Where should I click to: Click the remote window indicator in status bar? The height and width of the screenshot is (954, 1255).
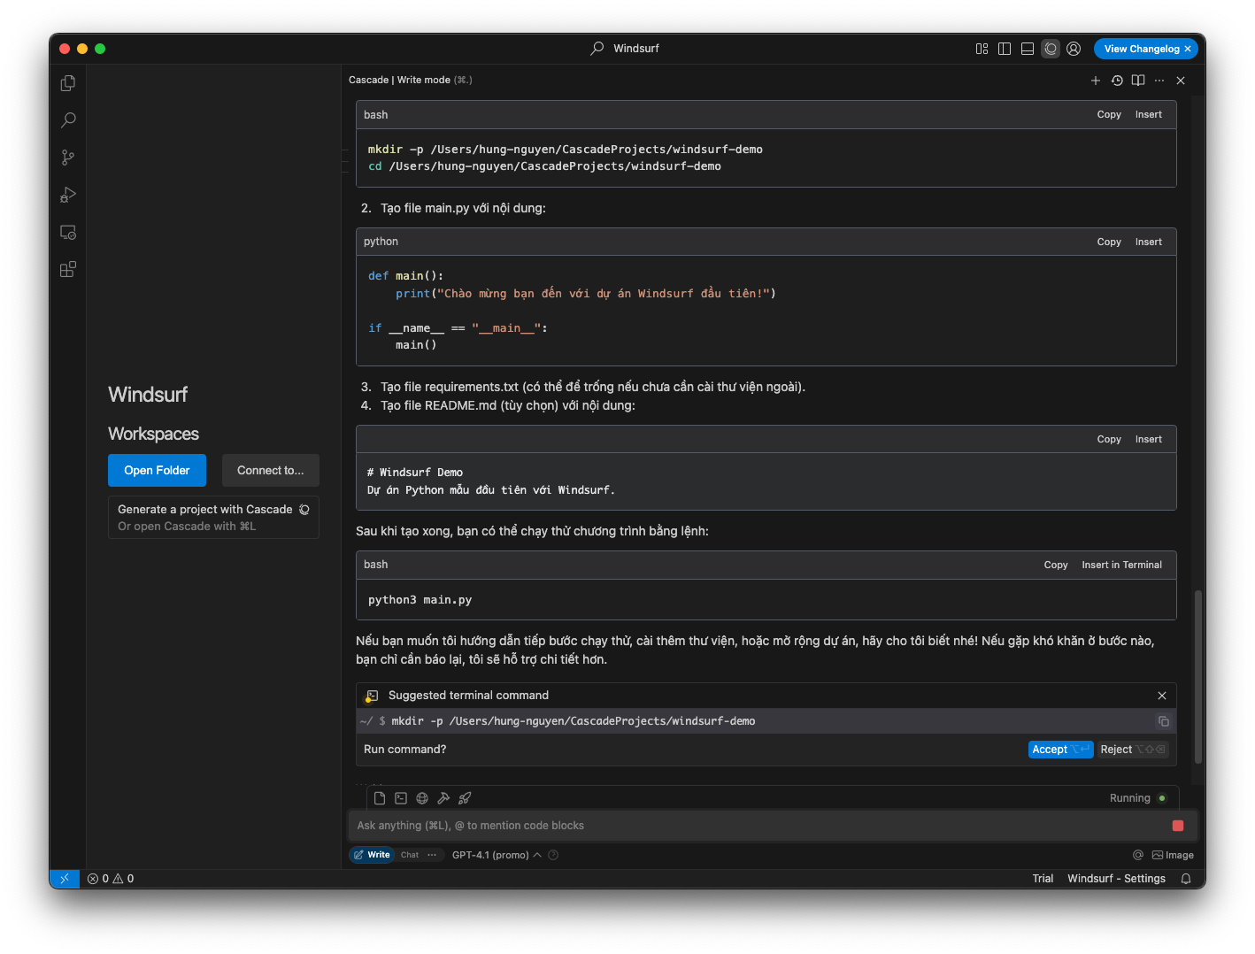(65, 879)
